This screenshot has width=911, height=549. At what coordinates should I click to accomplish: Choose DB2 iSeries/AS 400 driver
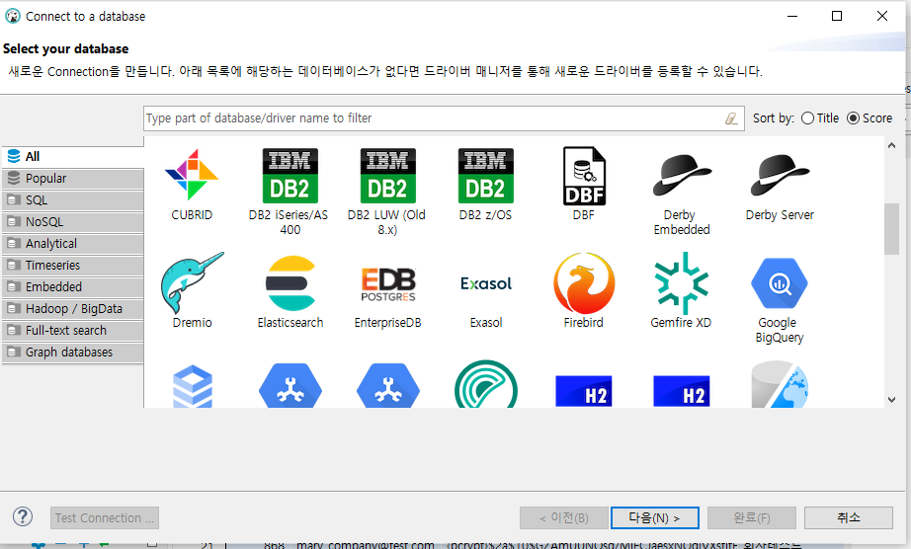point(290,175)
